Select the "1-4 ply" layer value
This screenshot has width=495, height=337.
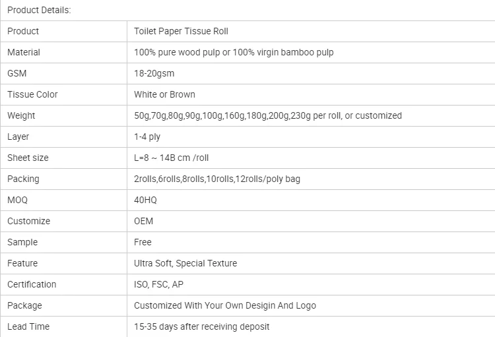(x=147, y=137)
